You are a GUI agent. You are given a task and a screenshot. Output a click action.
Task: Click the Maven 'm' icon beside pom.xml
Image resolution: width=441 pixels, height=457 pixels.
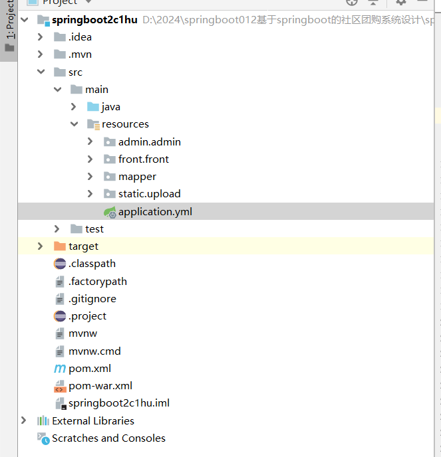coord(60,369)
